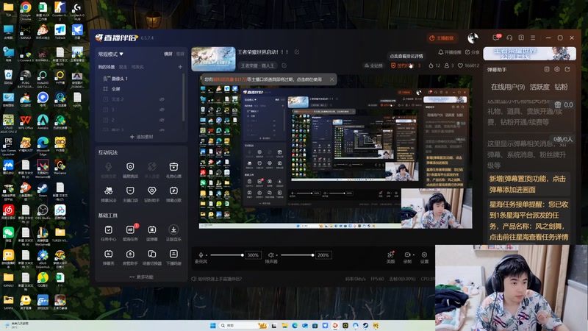
Task: Click 主播数据 streamer data button
Action: [x=442, y=38]
